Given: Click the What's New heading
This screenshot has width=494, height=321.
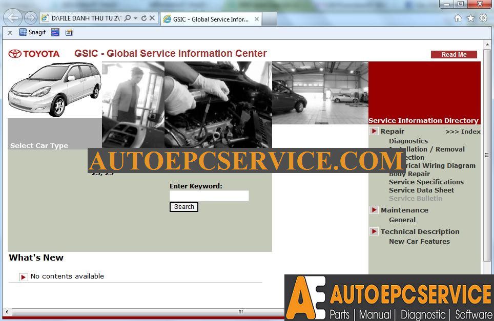Looking at the screenshot, I should 36,258.
